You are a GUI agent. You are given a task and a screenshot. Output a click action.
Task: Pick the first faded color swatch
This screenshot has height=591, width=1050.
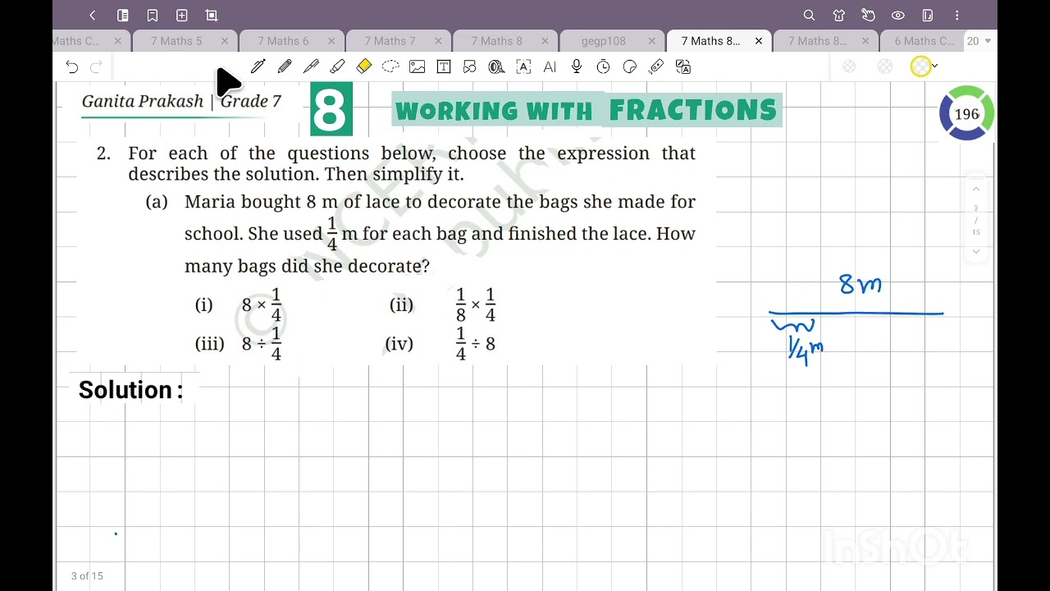pyautogui.click(x=849, y=66)
